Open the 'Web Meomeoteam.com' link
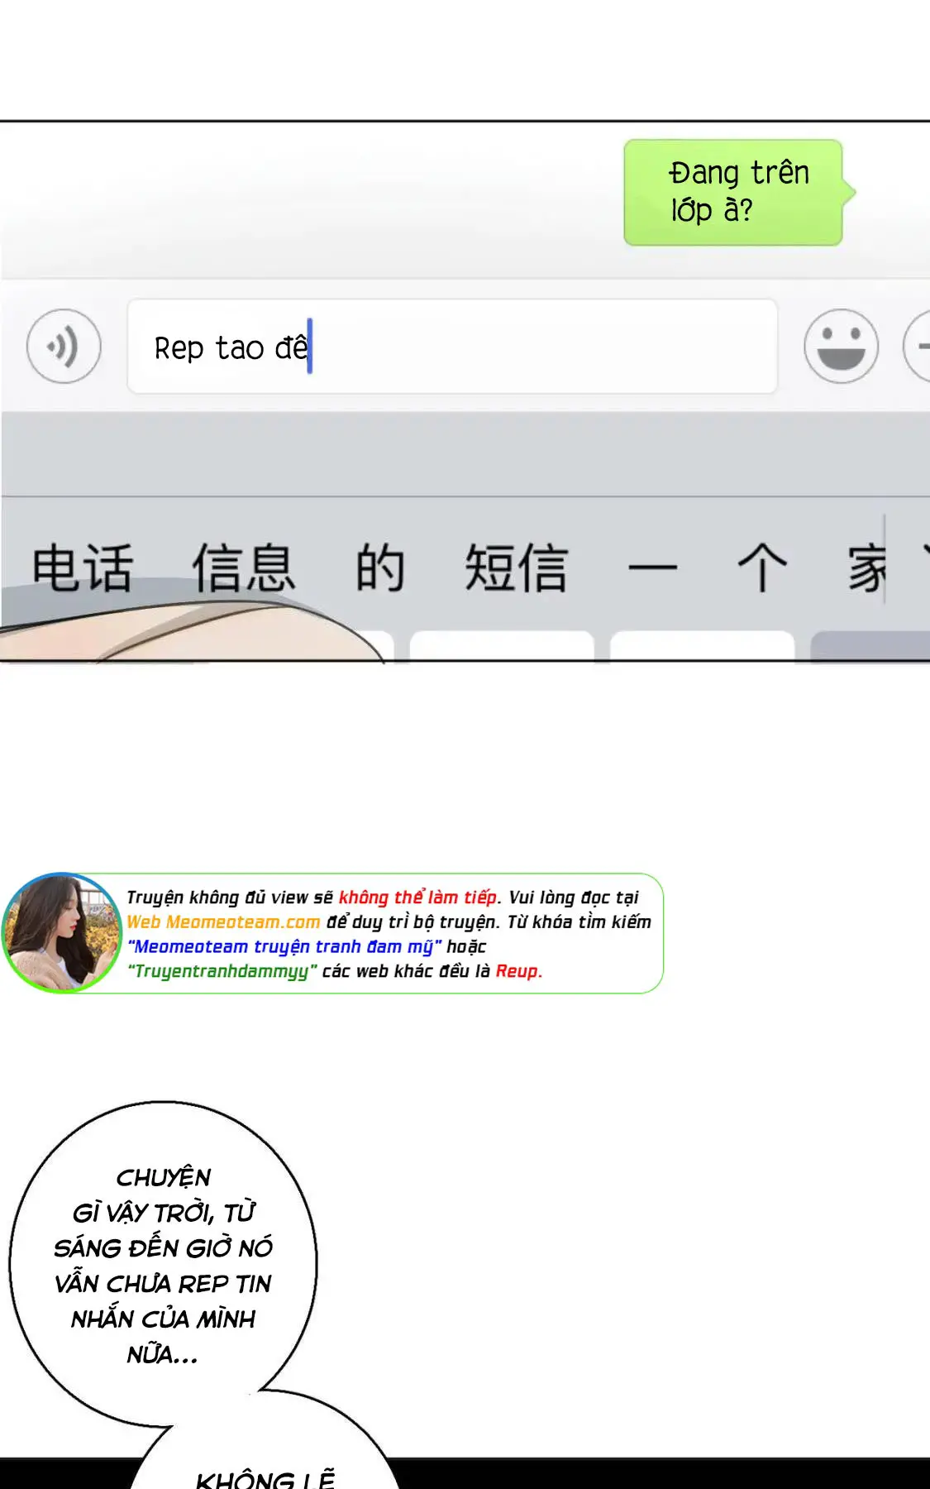The height and width of the screenshot is (1489, 930). (x=223, y=922)
